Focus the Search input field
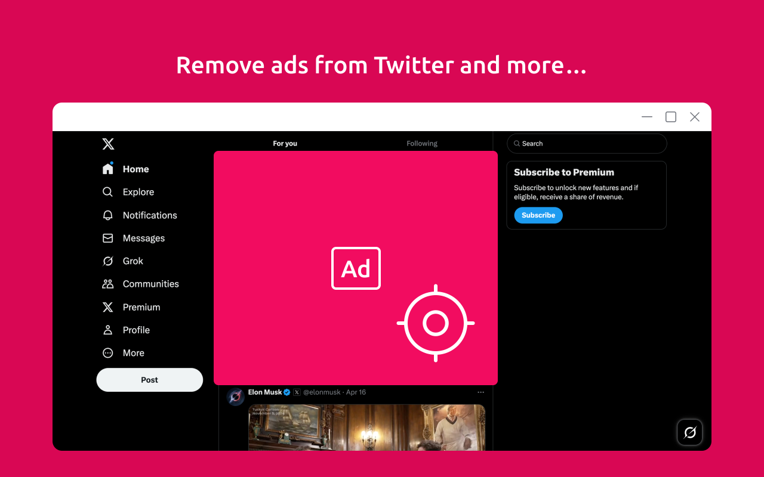Screen dimensions: 764x477 [587, 144]
